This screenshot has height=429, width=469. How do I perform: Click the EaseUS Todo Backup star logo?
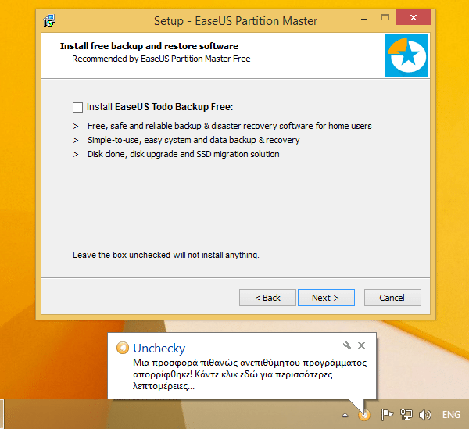point(406,55)
